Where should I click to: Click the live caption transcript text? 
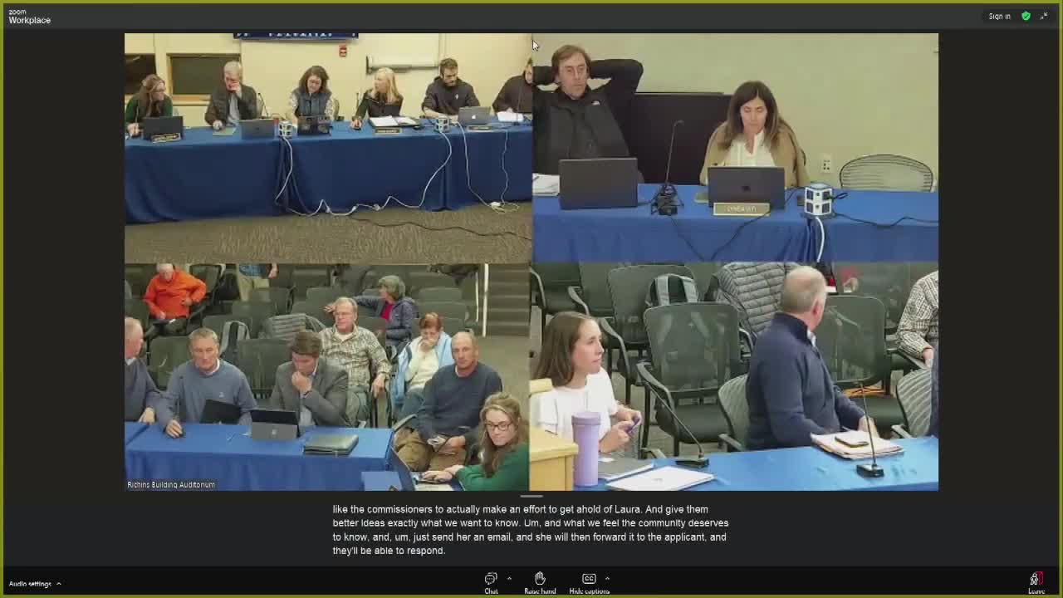click(531, 530)
